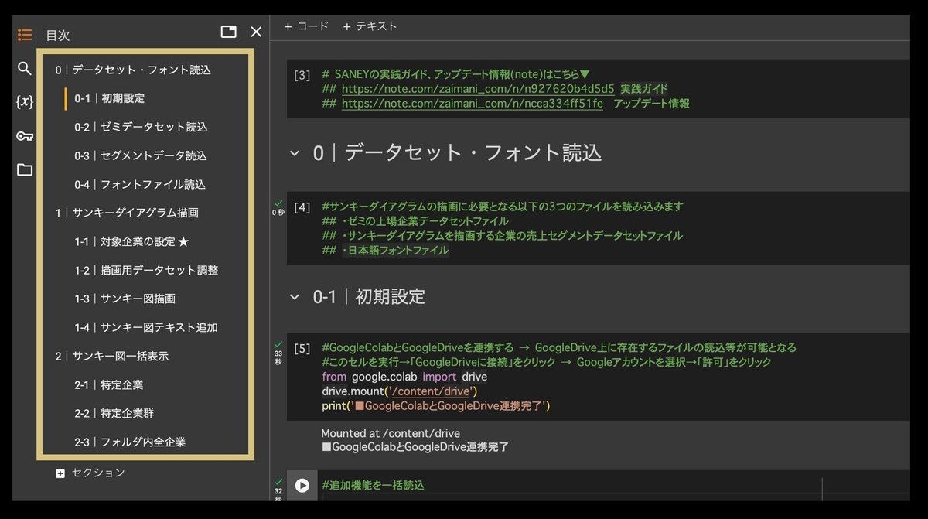Click the '#追加機能を一括読込' comment line
Image resolution: width=928 pixels, height=519 pixels.
(x=373, y=486)
